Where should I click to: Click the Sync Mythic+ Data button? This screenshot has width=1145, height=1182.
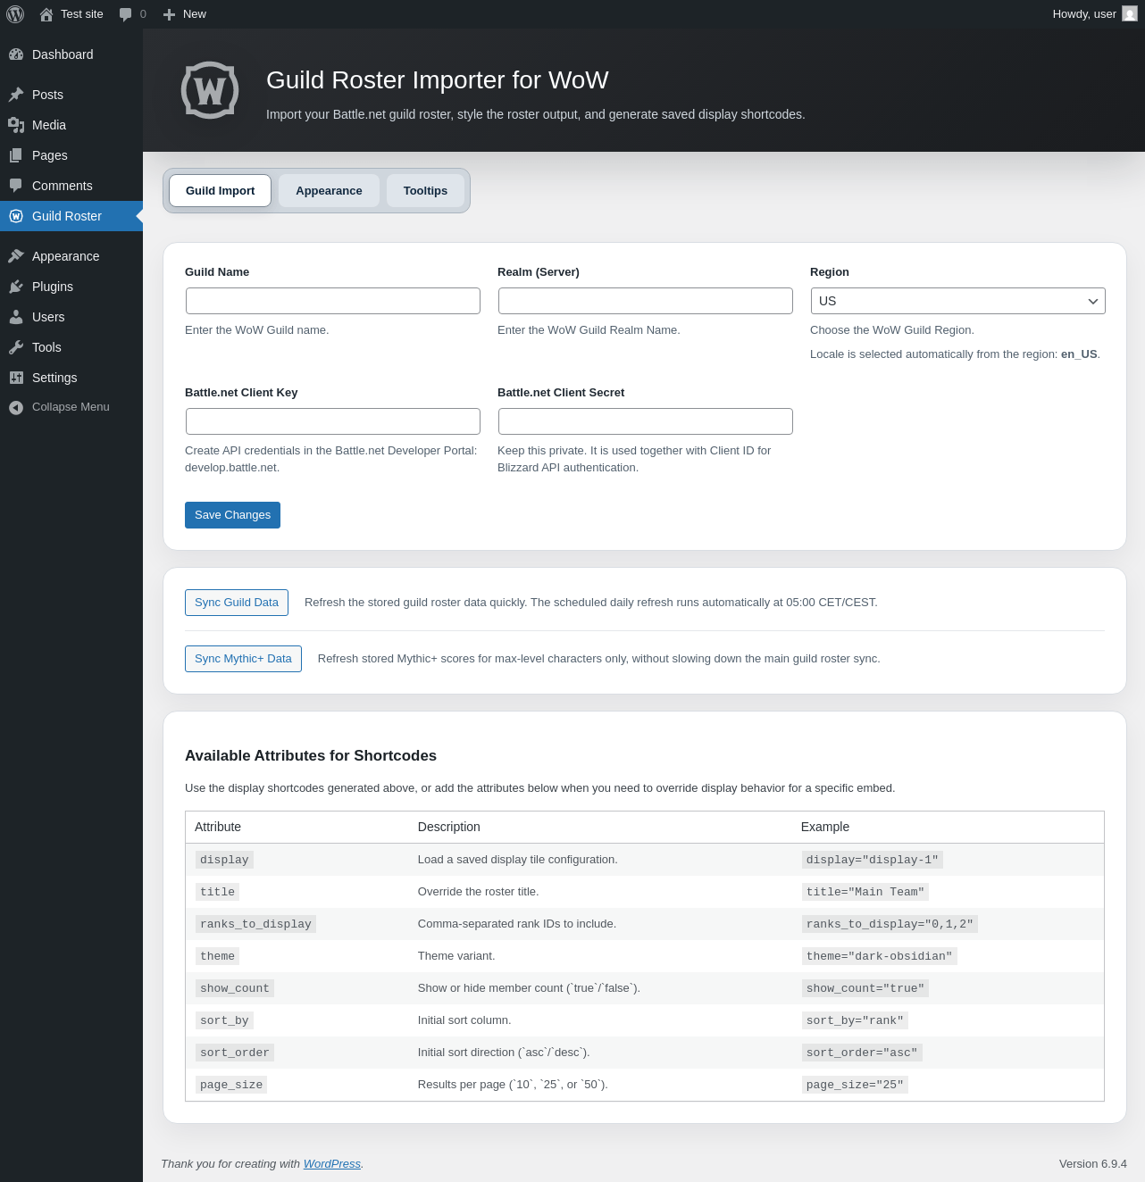pyautogui.click(x=243, y=659)
